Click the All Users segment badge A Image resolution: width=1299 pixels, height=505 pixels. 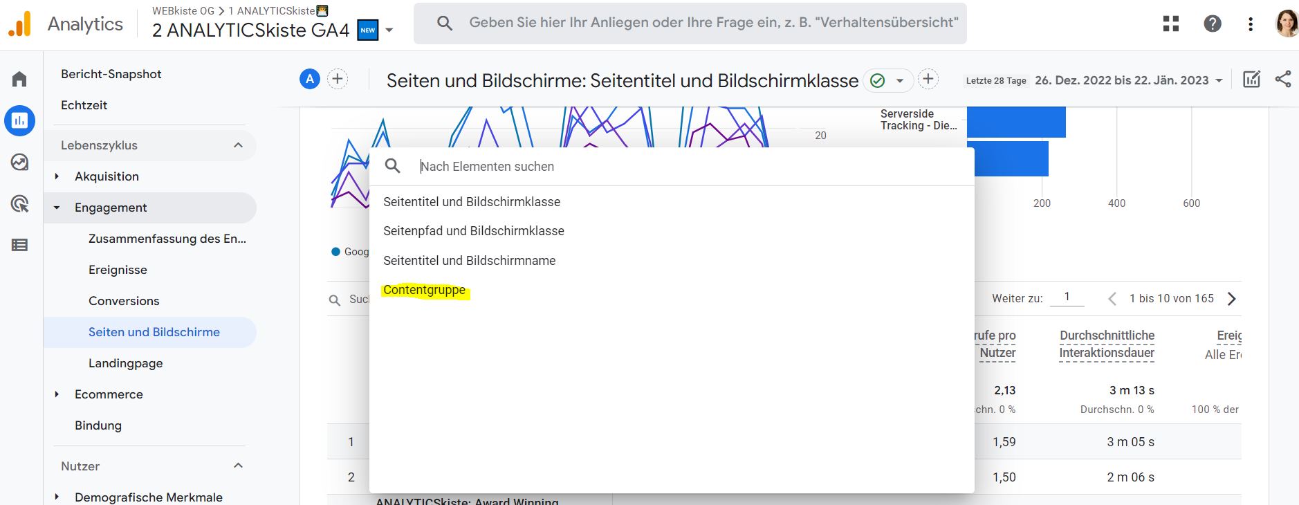[x=310, y=79]
